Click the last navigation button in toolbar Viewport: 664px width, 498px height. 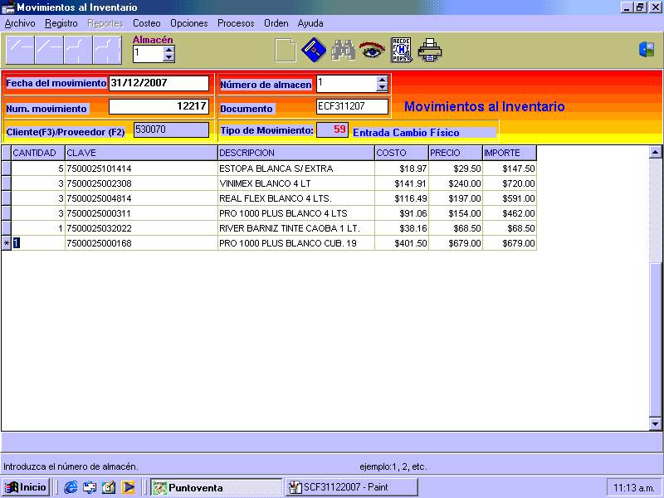pyautogui.click(x=107, y=51)
